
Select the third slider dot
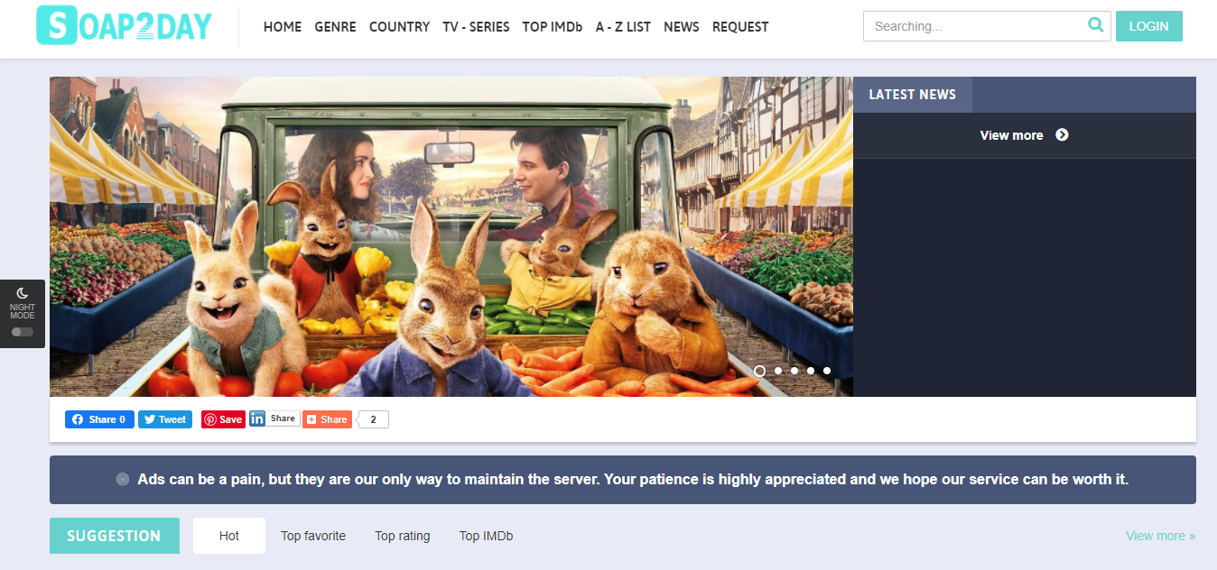(794, 371)
